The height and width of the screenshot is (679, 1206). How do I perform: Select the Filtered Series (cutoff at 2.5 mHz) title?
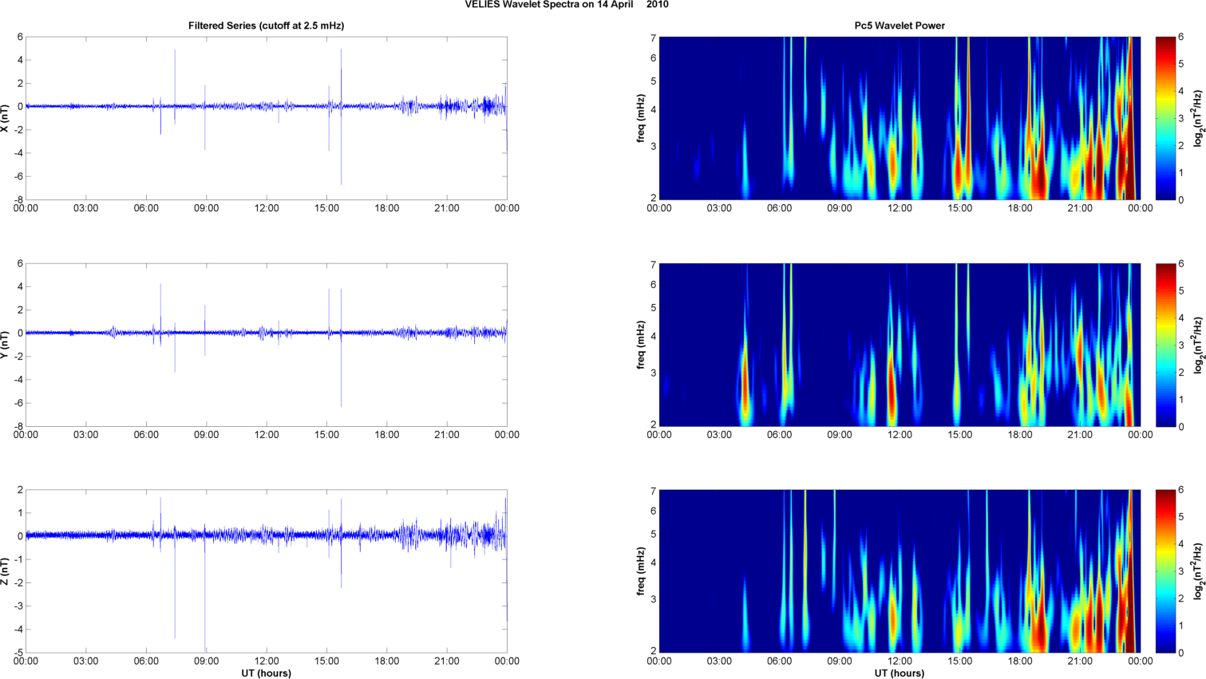coord(266,26)
